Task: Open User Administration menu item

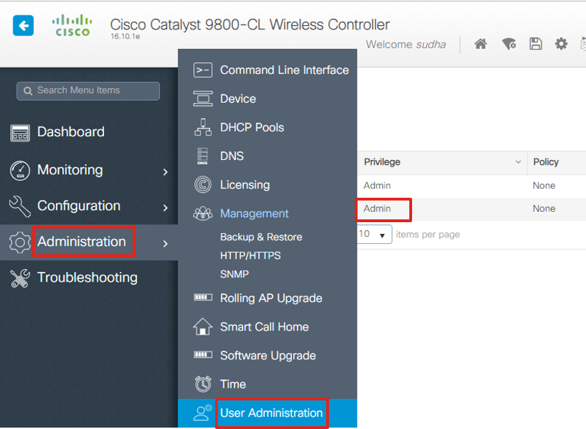Action: pos(271,413)
